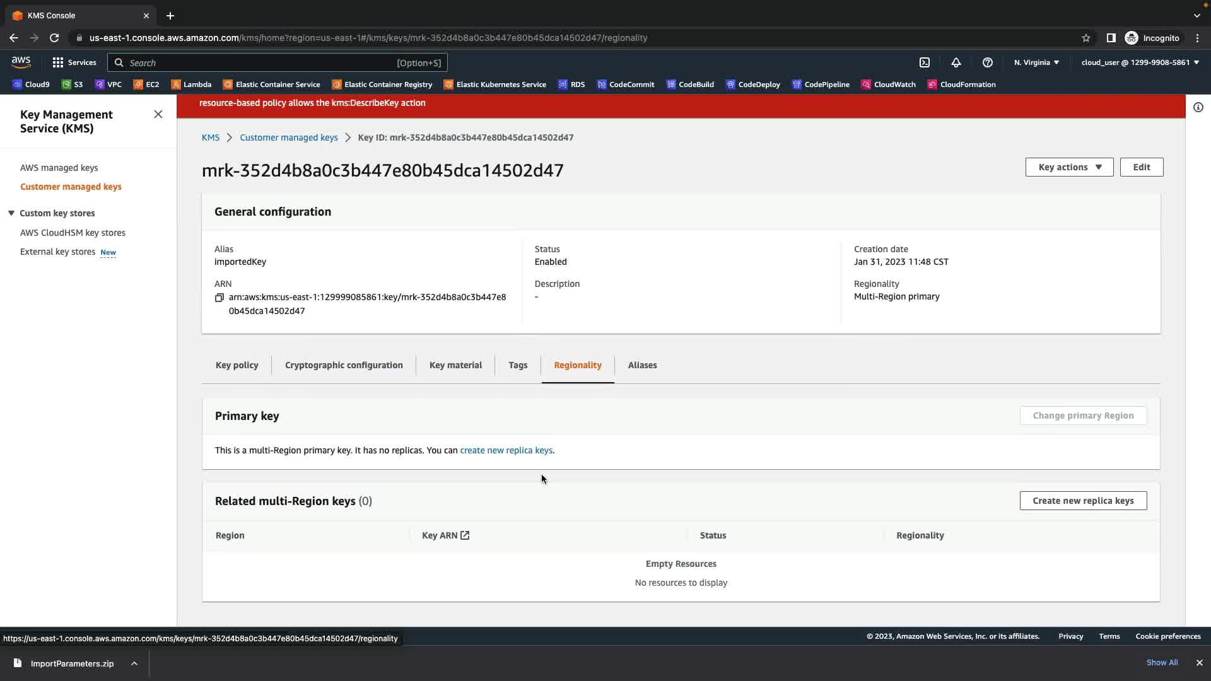Screen dimensions: 1211x681
Task: Expand the Key actions dropdown
Action: coord(1069,167)
